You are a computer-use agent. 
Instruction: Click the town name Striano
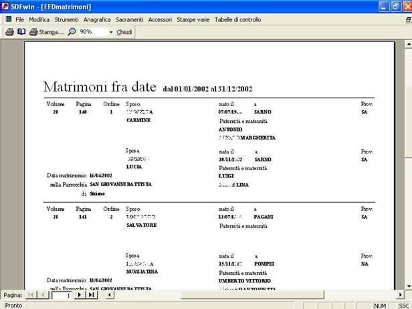click(97, 194)
